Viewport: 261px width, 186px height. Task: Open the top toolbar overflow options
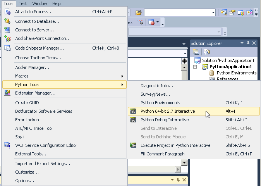pyautogui.click(x=256, y=12)
